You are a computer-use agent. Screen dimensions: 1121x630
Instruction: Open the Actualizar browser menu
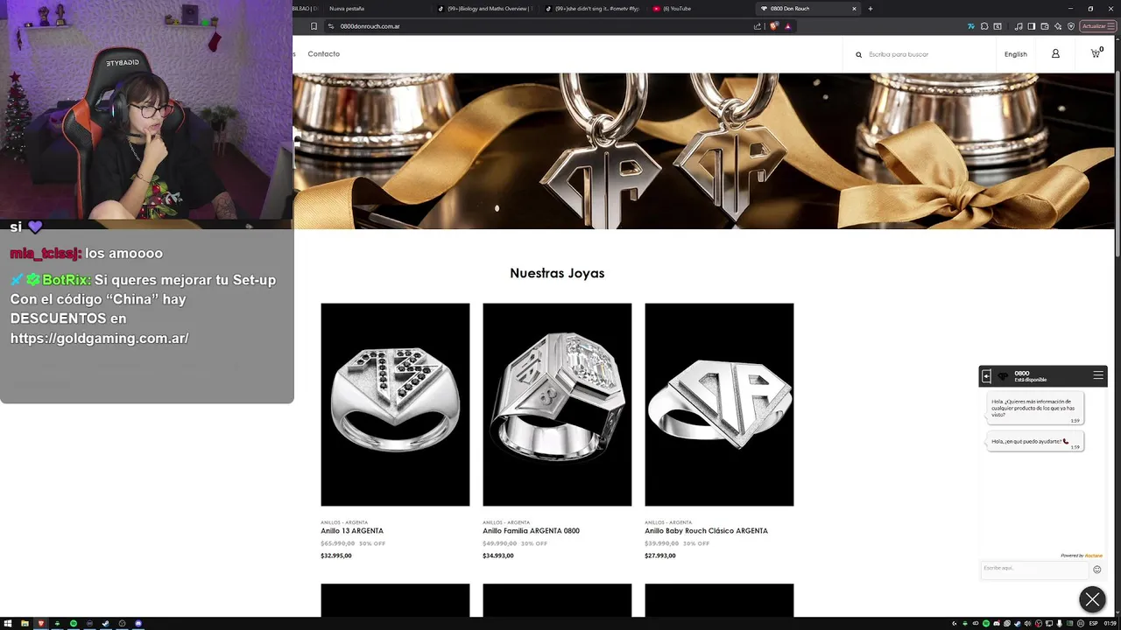tap(1098, 26)
